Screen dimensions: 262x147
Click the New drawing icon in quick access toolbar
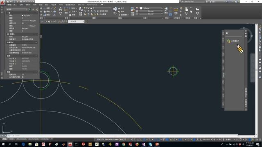[8, 2]
